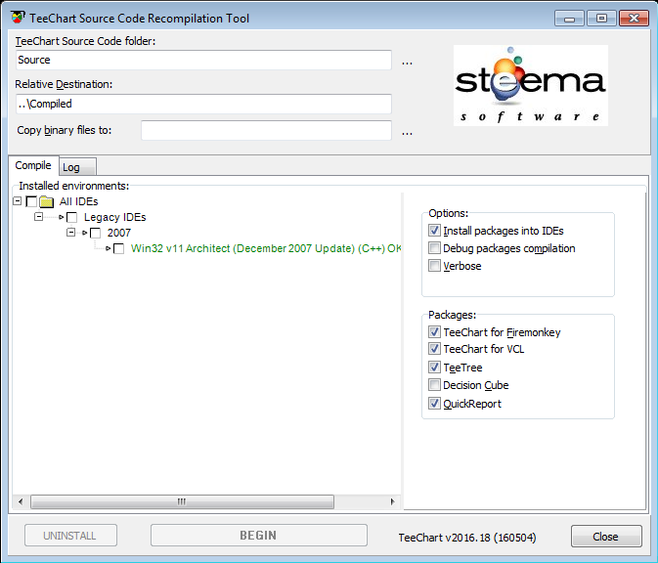
Task: Click the TeeChart app icon in title bar
Action: pos(18,18)
